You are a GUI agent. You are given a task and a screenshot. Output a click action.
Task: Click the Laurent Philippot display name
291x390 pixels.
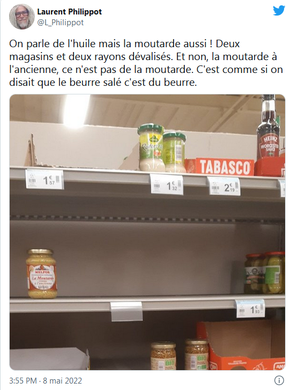click(69, 12)
